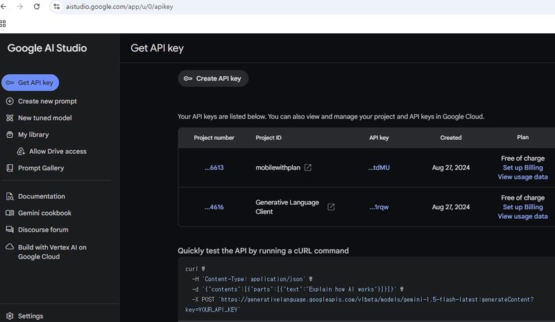Open New tuned model

click(x=45, y=118)
